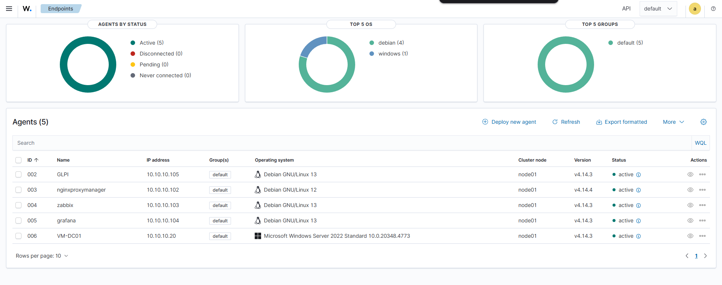The width and height of the screenshot is (722, 285).
Task: Click the default group badge for zabbix
Action: [x=220, y=205]
